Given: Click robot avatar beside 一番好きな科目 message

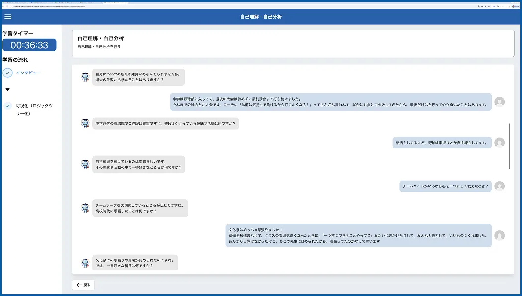Looking at the screenshot, I should (x=85, y=263).
